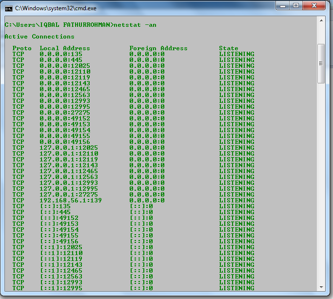Click local address 0.0.0.0:12143
333x299 pixels.
click(65, 83)
